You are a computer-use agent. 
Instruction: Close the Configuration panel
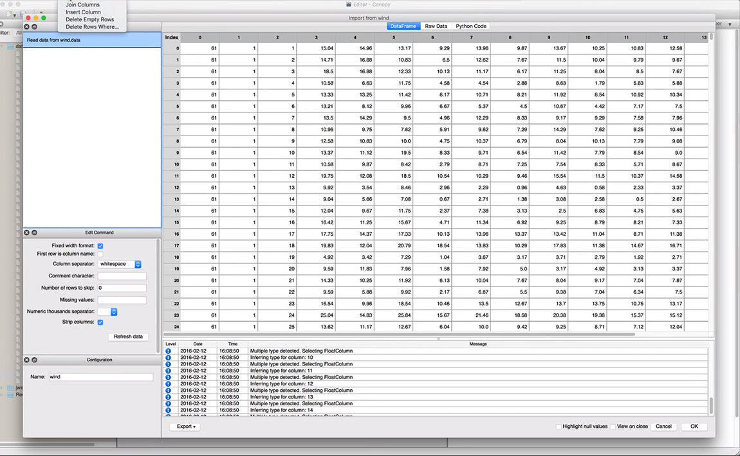27,360
